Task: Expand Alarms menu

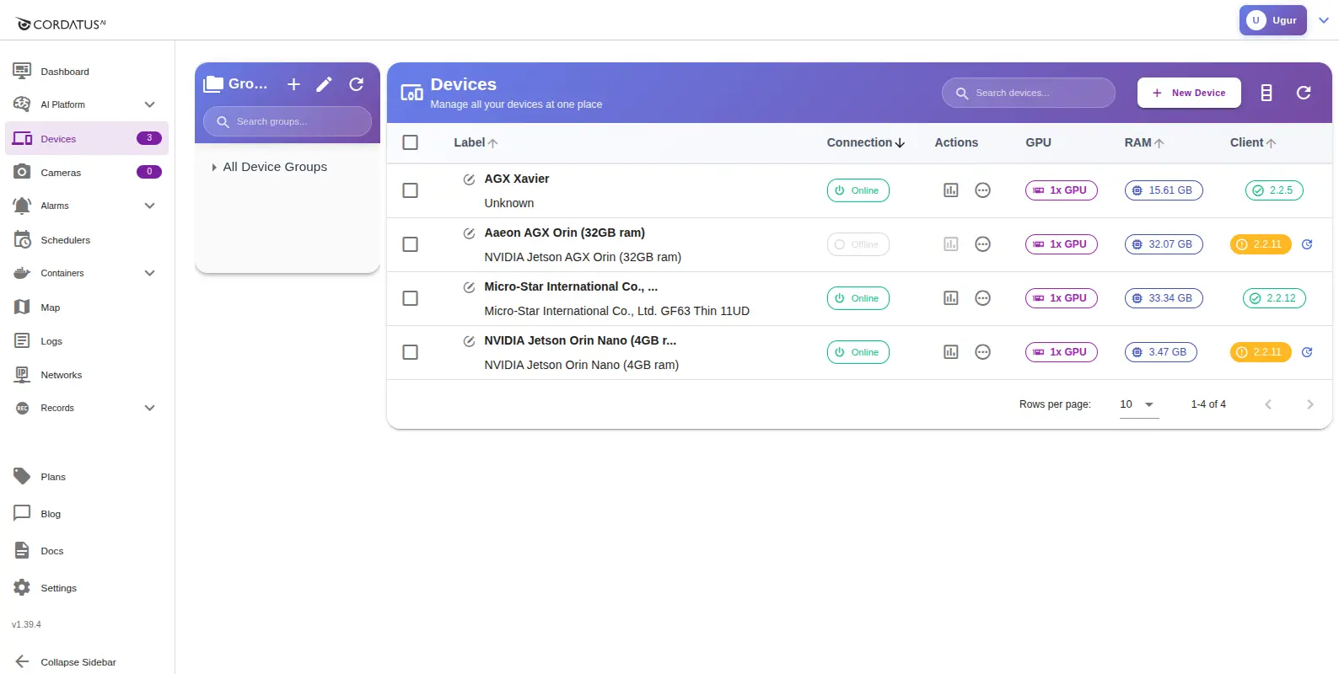Action: click(149, 206)
